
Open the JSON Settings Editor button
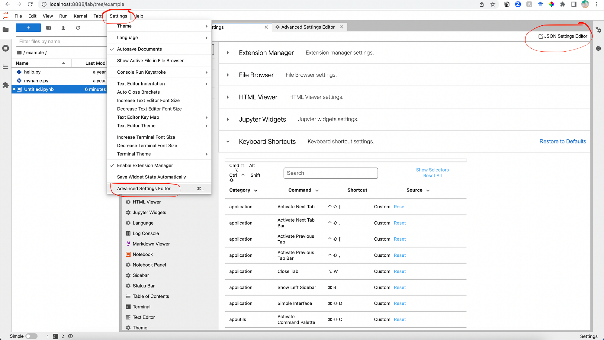coord(563,36)
